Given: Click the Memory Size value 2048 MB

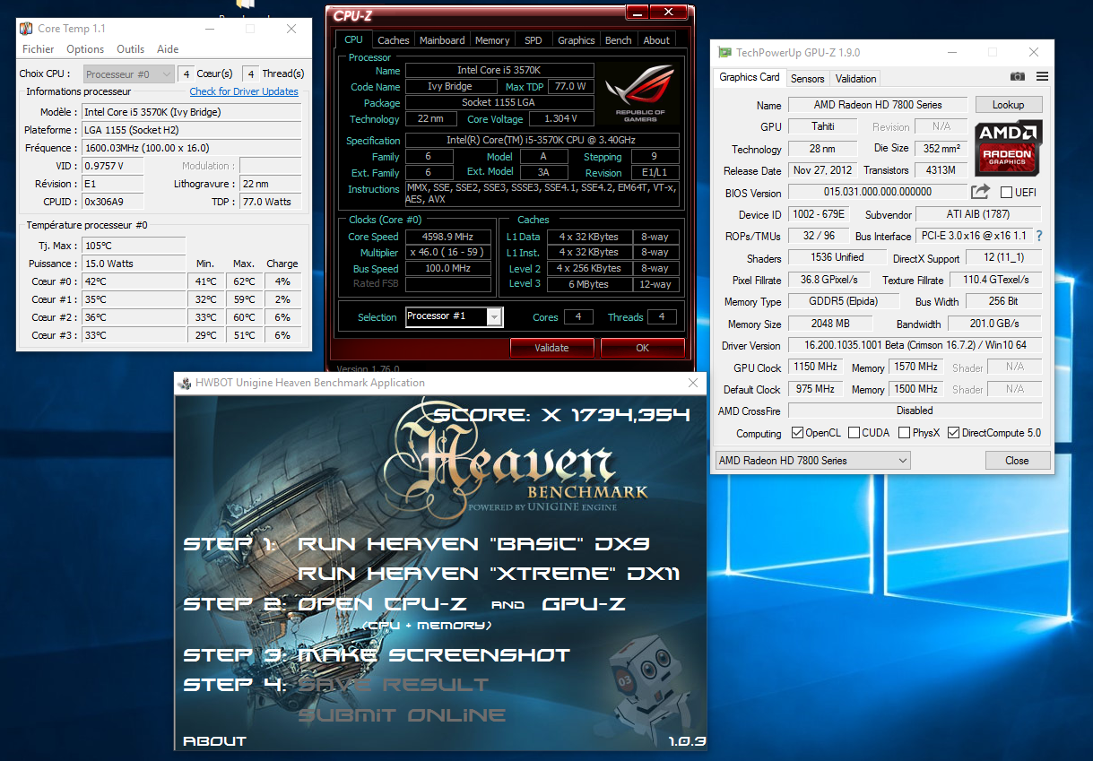Looking at the screenshot, I should (x=829, y=324).
